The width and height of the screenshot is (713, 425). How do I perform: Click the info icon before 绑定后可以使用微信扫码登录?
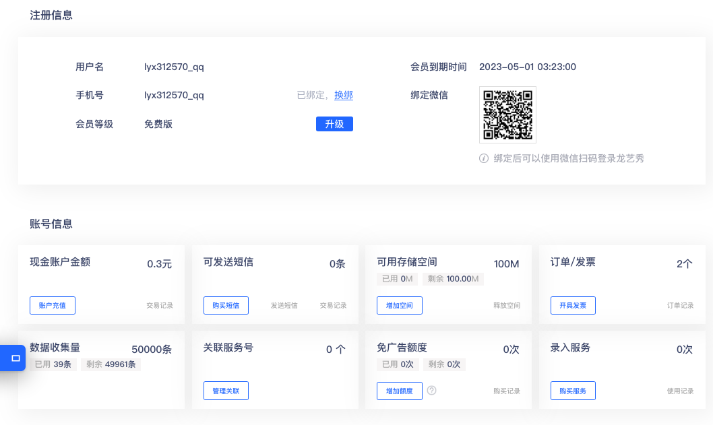pos(484,158)
